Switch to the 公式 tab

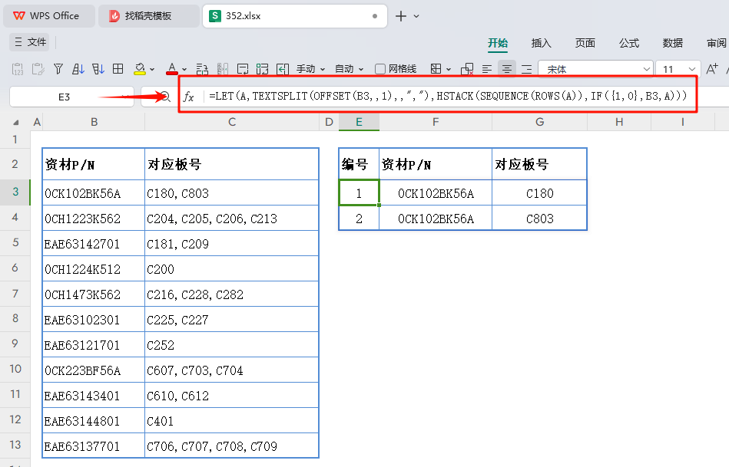(x=629, y=43)
